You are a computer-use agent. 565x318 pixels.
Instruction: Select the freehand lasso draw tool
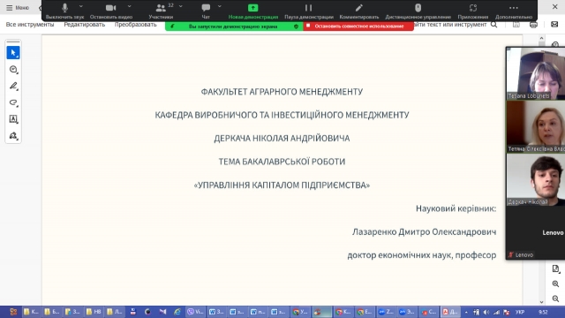[13, 102]
